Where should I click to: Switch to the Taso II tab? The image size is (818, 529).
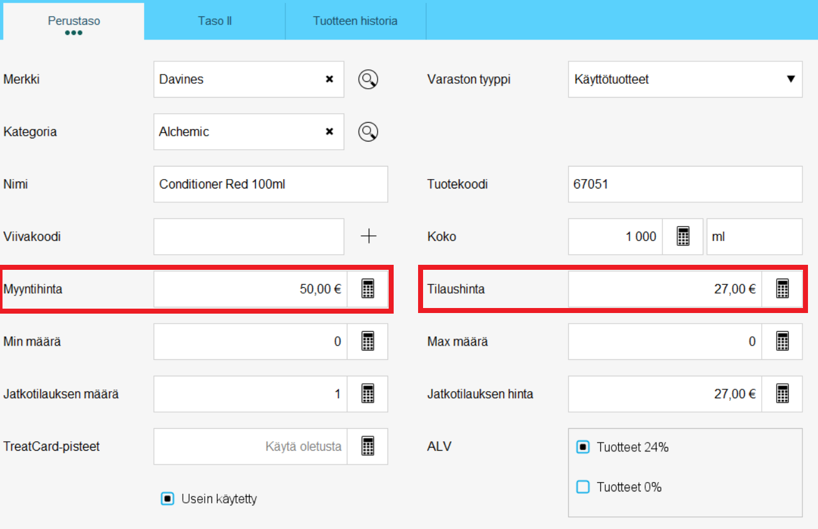pos(215,21)
